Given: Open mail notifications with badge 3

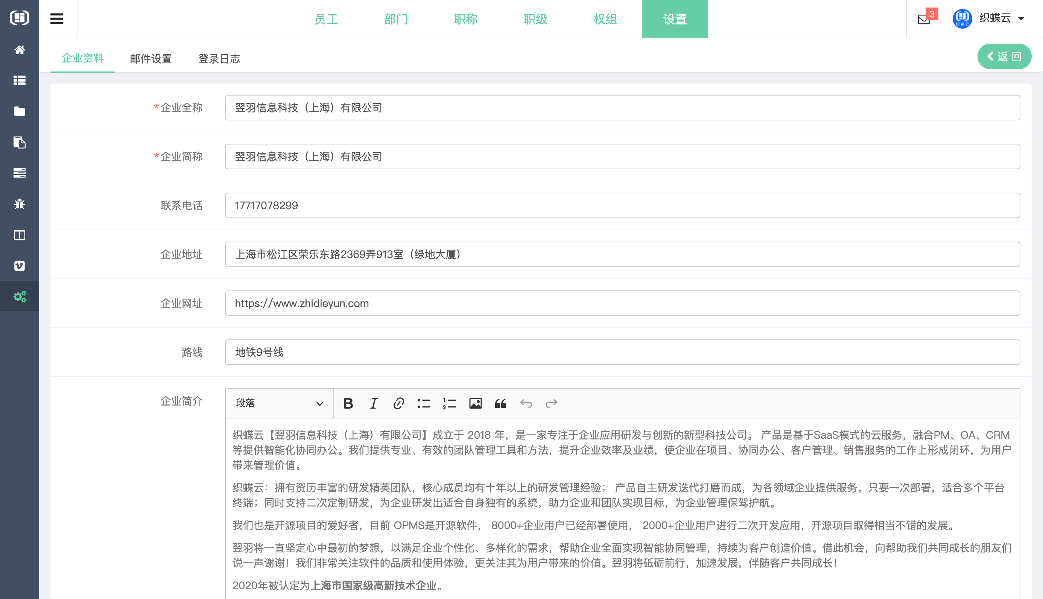Looking at the screenshot, I should point(924,19).
